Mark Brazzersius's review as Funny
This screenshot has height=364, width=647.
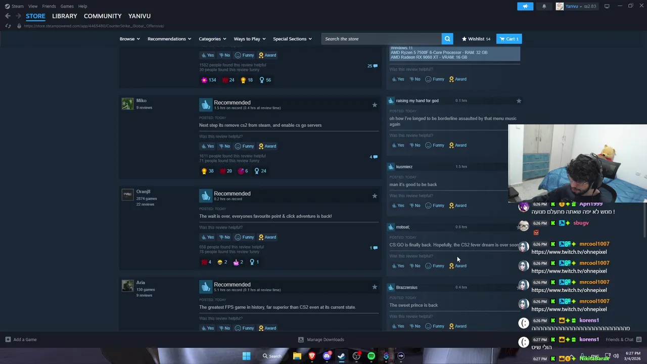(435, 326)
